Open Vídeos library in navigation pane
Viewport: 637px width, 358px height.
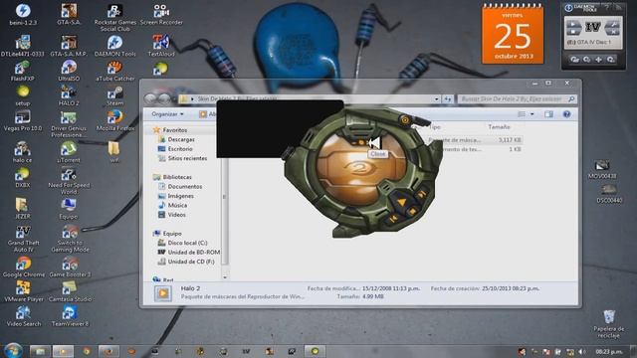coord(176,215)
